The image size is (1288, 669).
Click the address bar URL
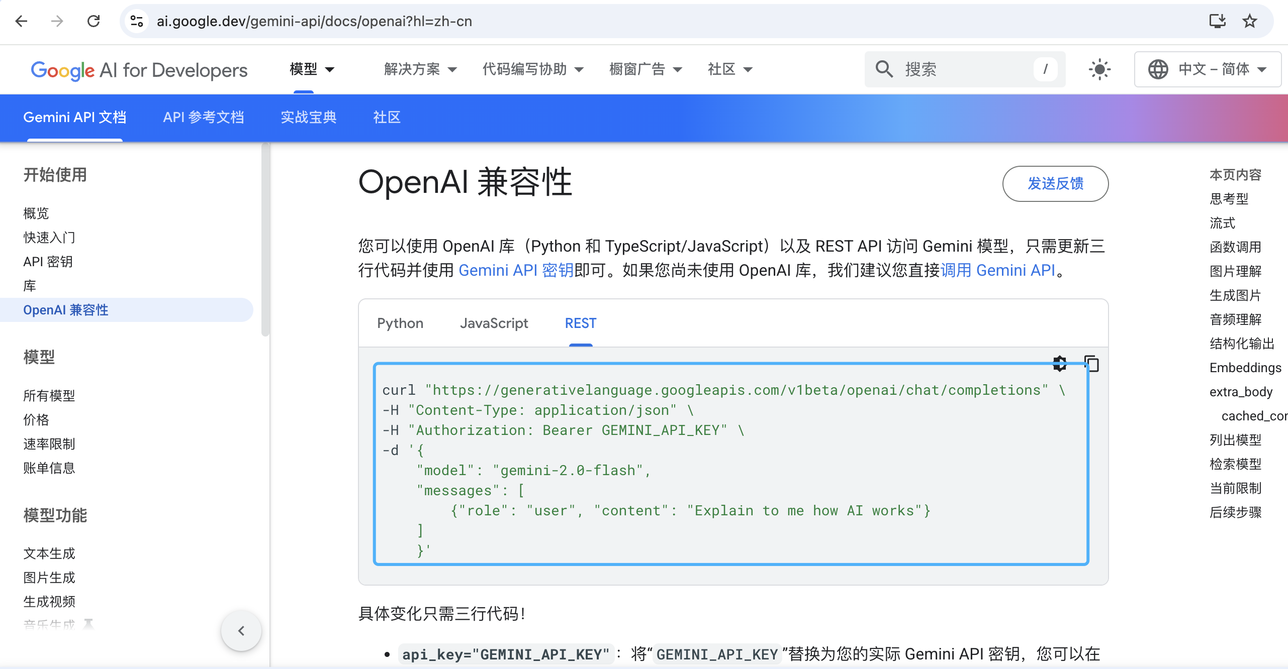click(x=314, y=21)
